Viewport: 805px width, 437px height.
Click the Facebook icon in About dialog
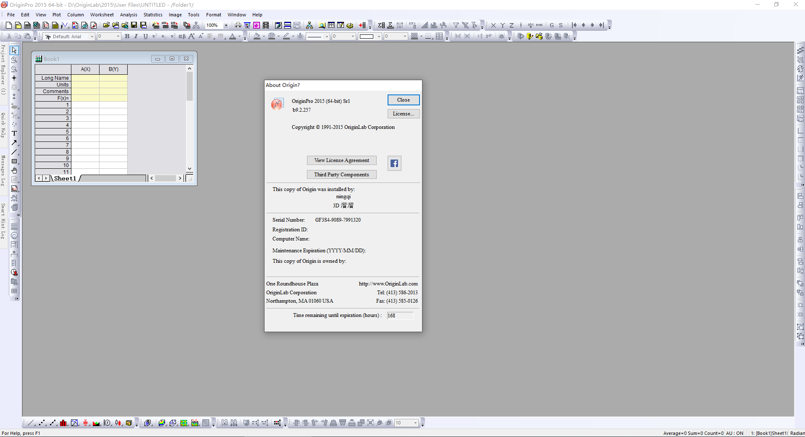click(394, 163)
